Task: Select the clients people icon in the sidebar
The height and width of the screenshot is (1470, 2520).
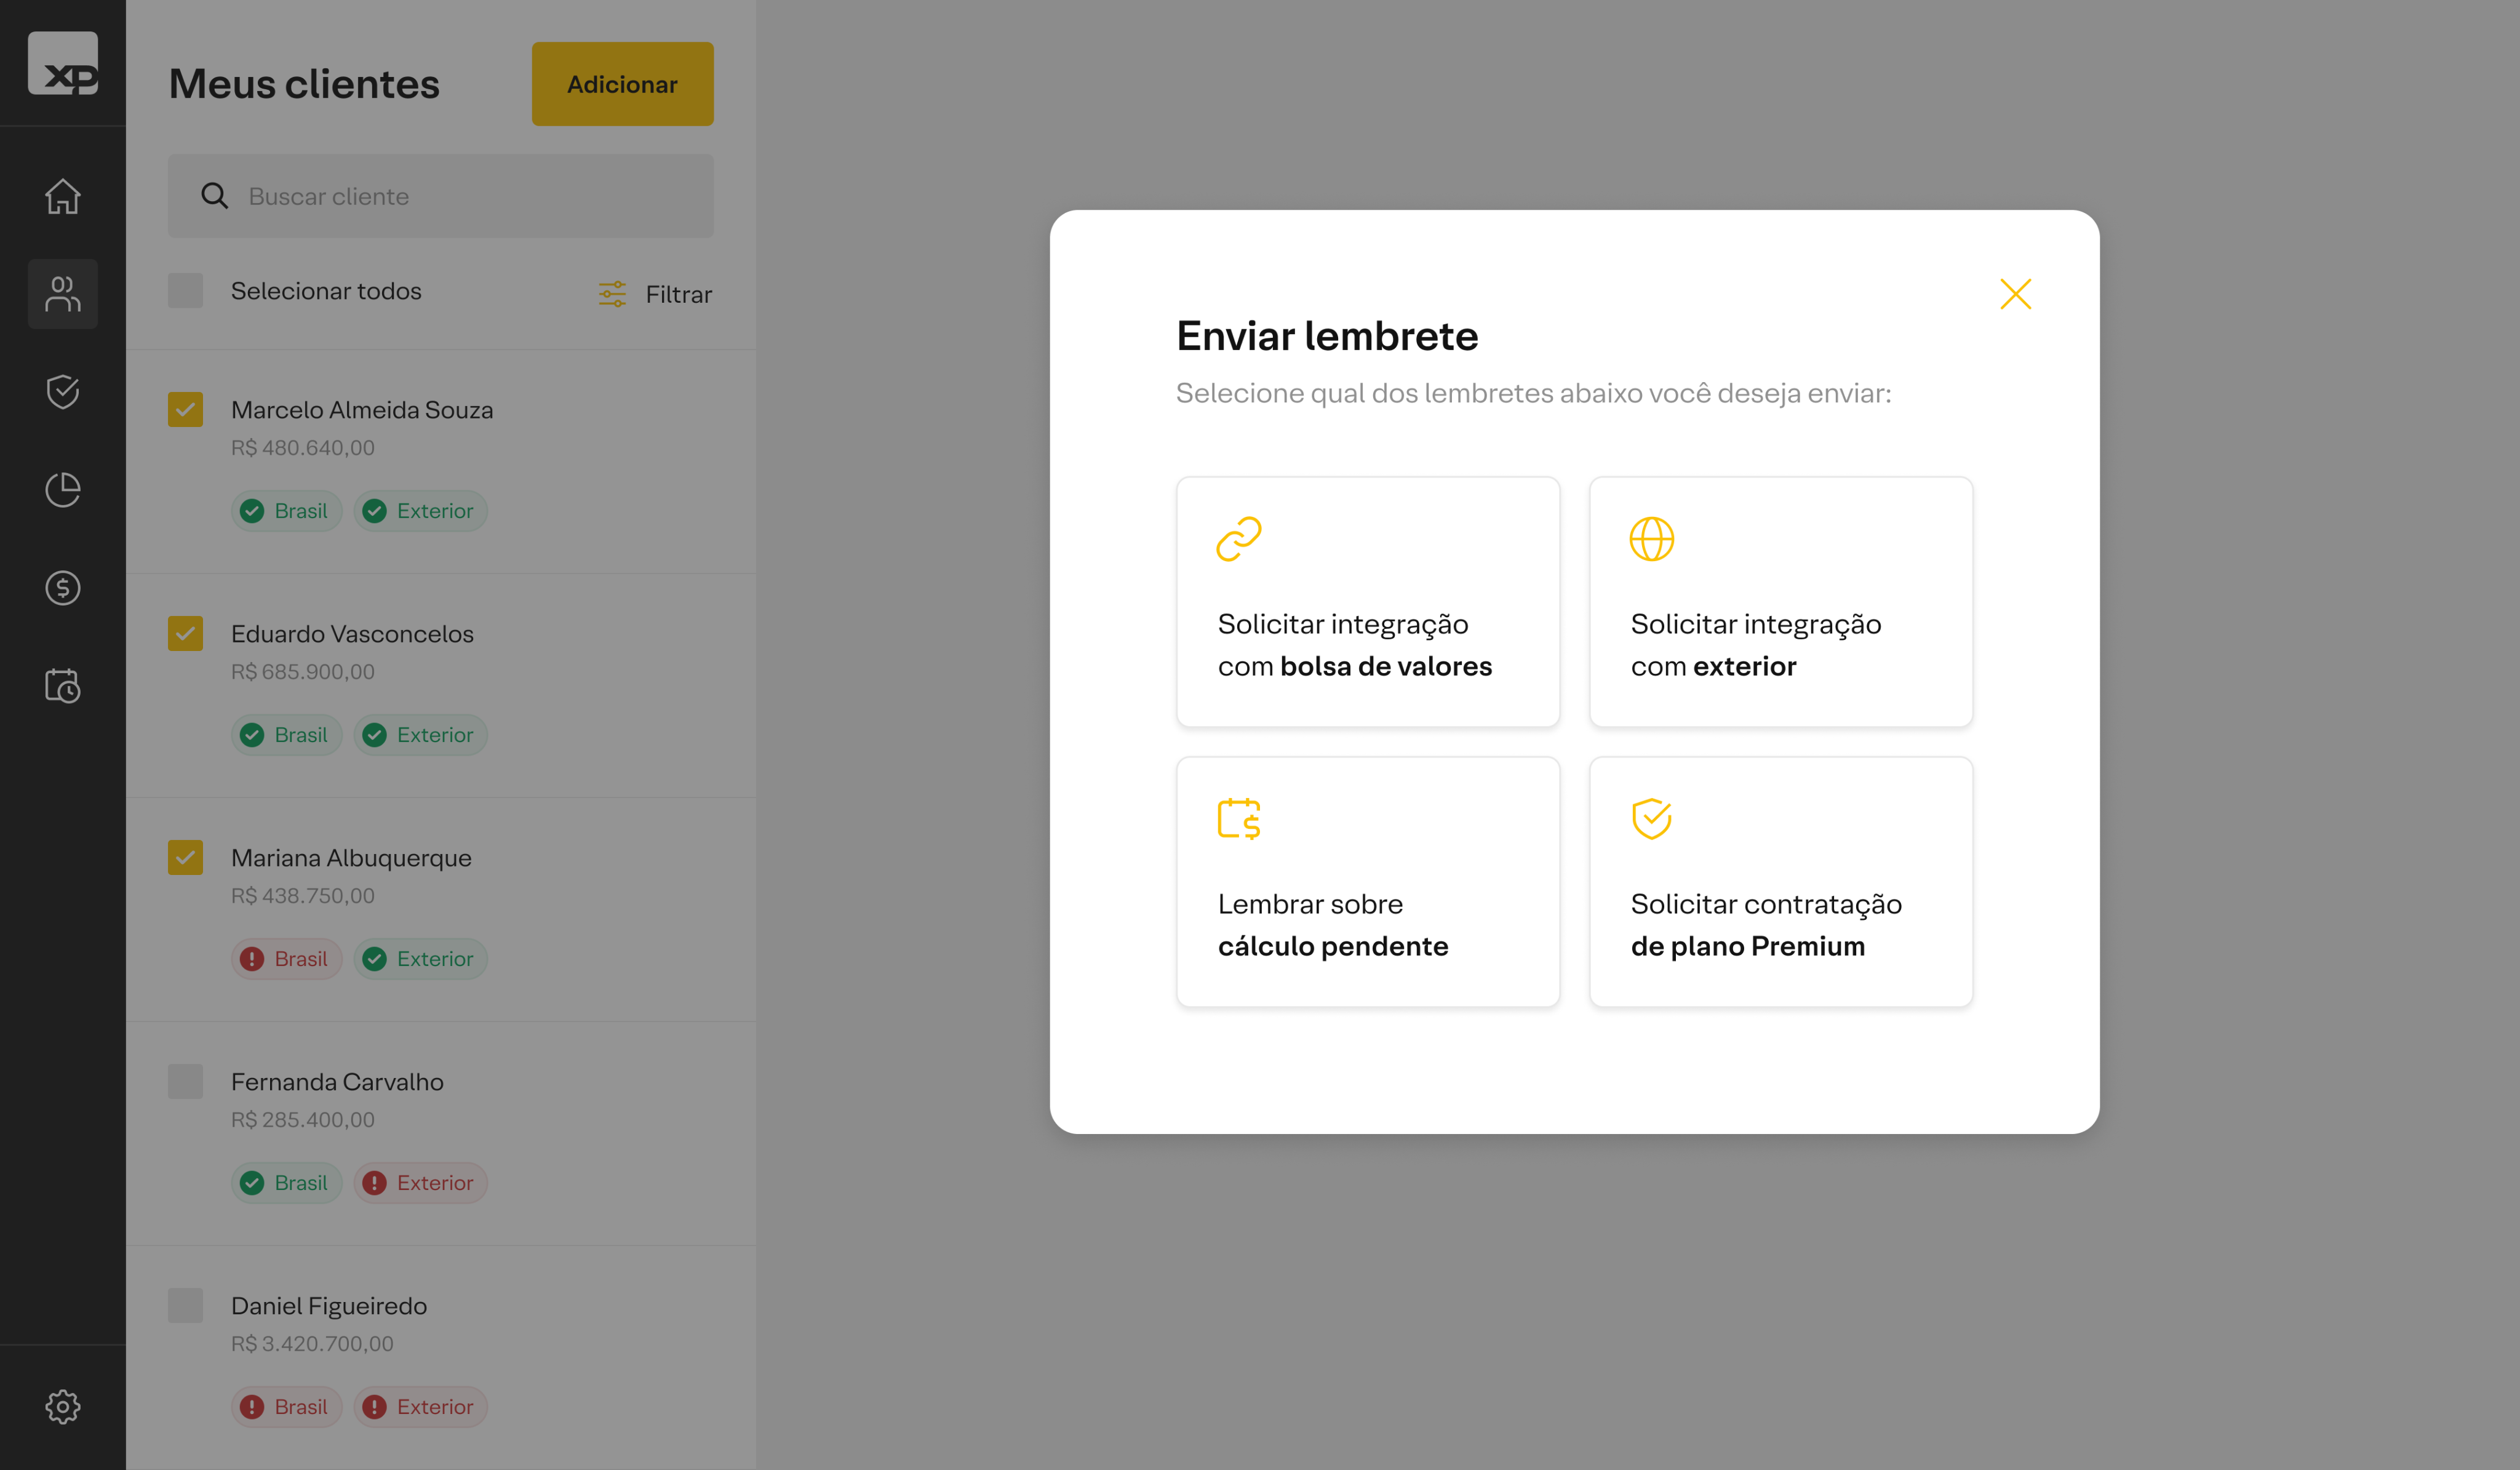Action: click(63, 294)
